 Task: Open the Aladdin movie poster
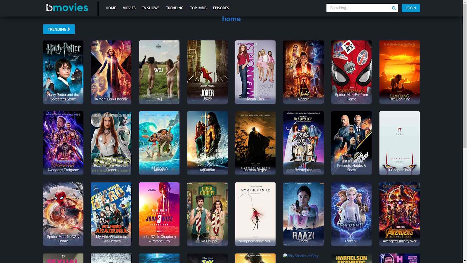(303, 72)
